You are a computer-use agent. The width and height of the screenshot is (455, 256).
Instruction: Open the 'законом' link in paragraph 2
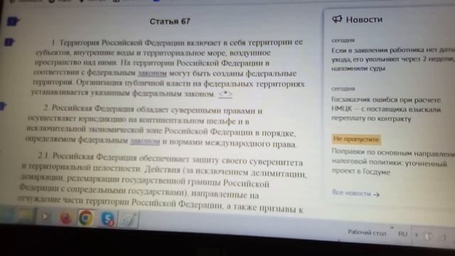[x=145, y=142]
